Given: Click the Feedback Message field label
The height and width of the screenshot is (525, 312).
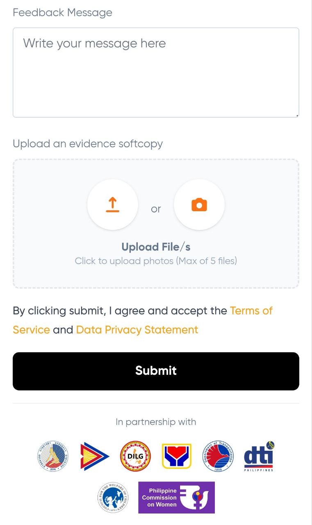Looking at the screenshot, I should click(62, 13).
